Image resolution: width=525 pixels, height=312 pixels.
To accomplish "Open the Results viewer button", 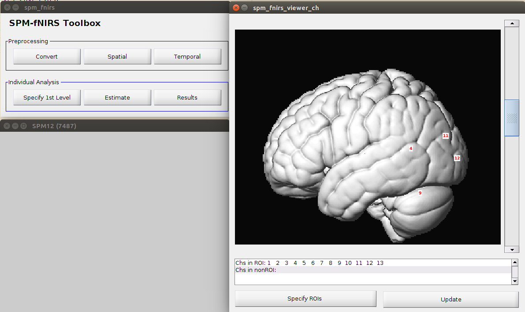I will click(x=187, y=97).
